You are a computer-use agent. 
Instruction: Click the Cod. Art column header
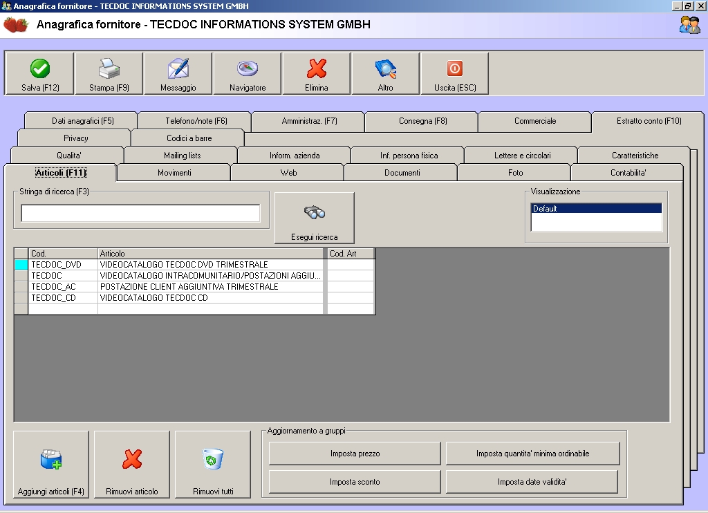pyautogui.click(x=351, y=253)
